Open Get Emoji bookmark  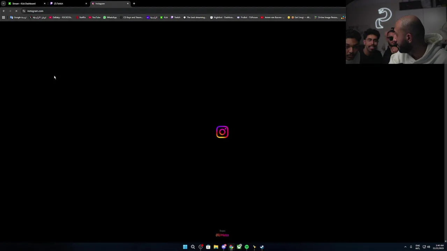(x=299, y=17)
